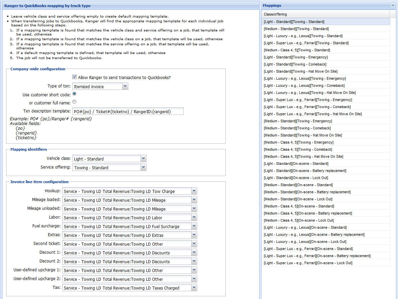Collapse the Mappings panel with double-arrow icon
This screenshot has width=398, height=299.
coord(393,5)
